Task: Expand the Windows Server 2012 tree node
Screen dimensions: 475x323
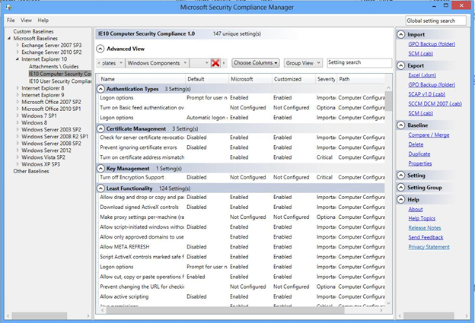Action: click(17, 150)
